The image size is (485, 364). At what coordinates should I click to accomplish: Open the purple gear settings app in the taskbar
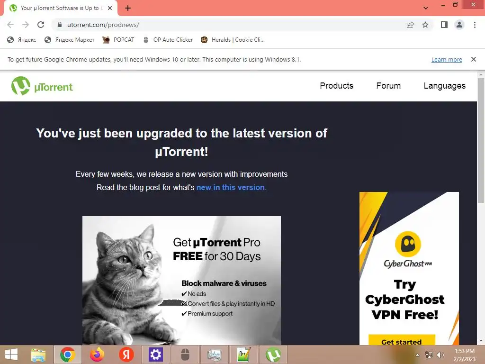click(155, 355)
